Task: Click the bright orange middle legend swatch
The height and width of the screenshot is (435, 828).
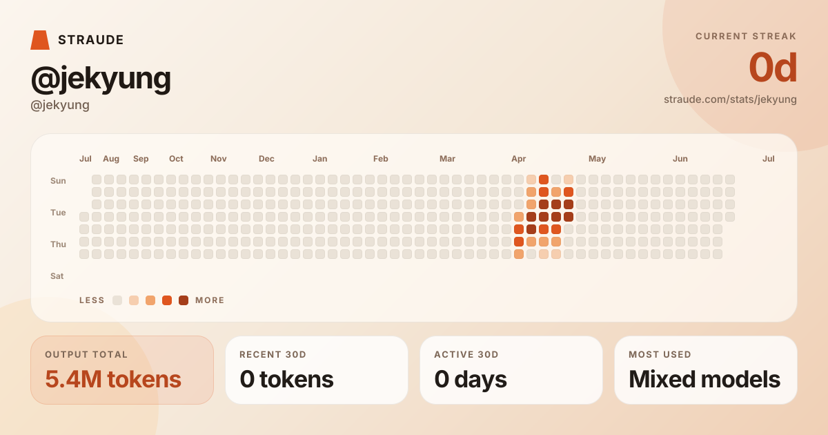Action: [167, 300]
